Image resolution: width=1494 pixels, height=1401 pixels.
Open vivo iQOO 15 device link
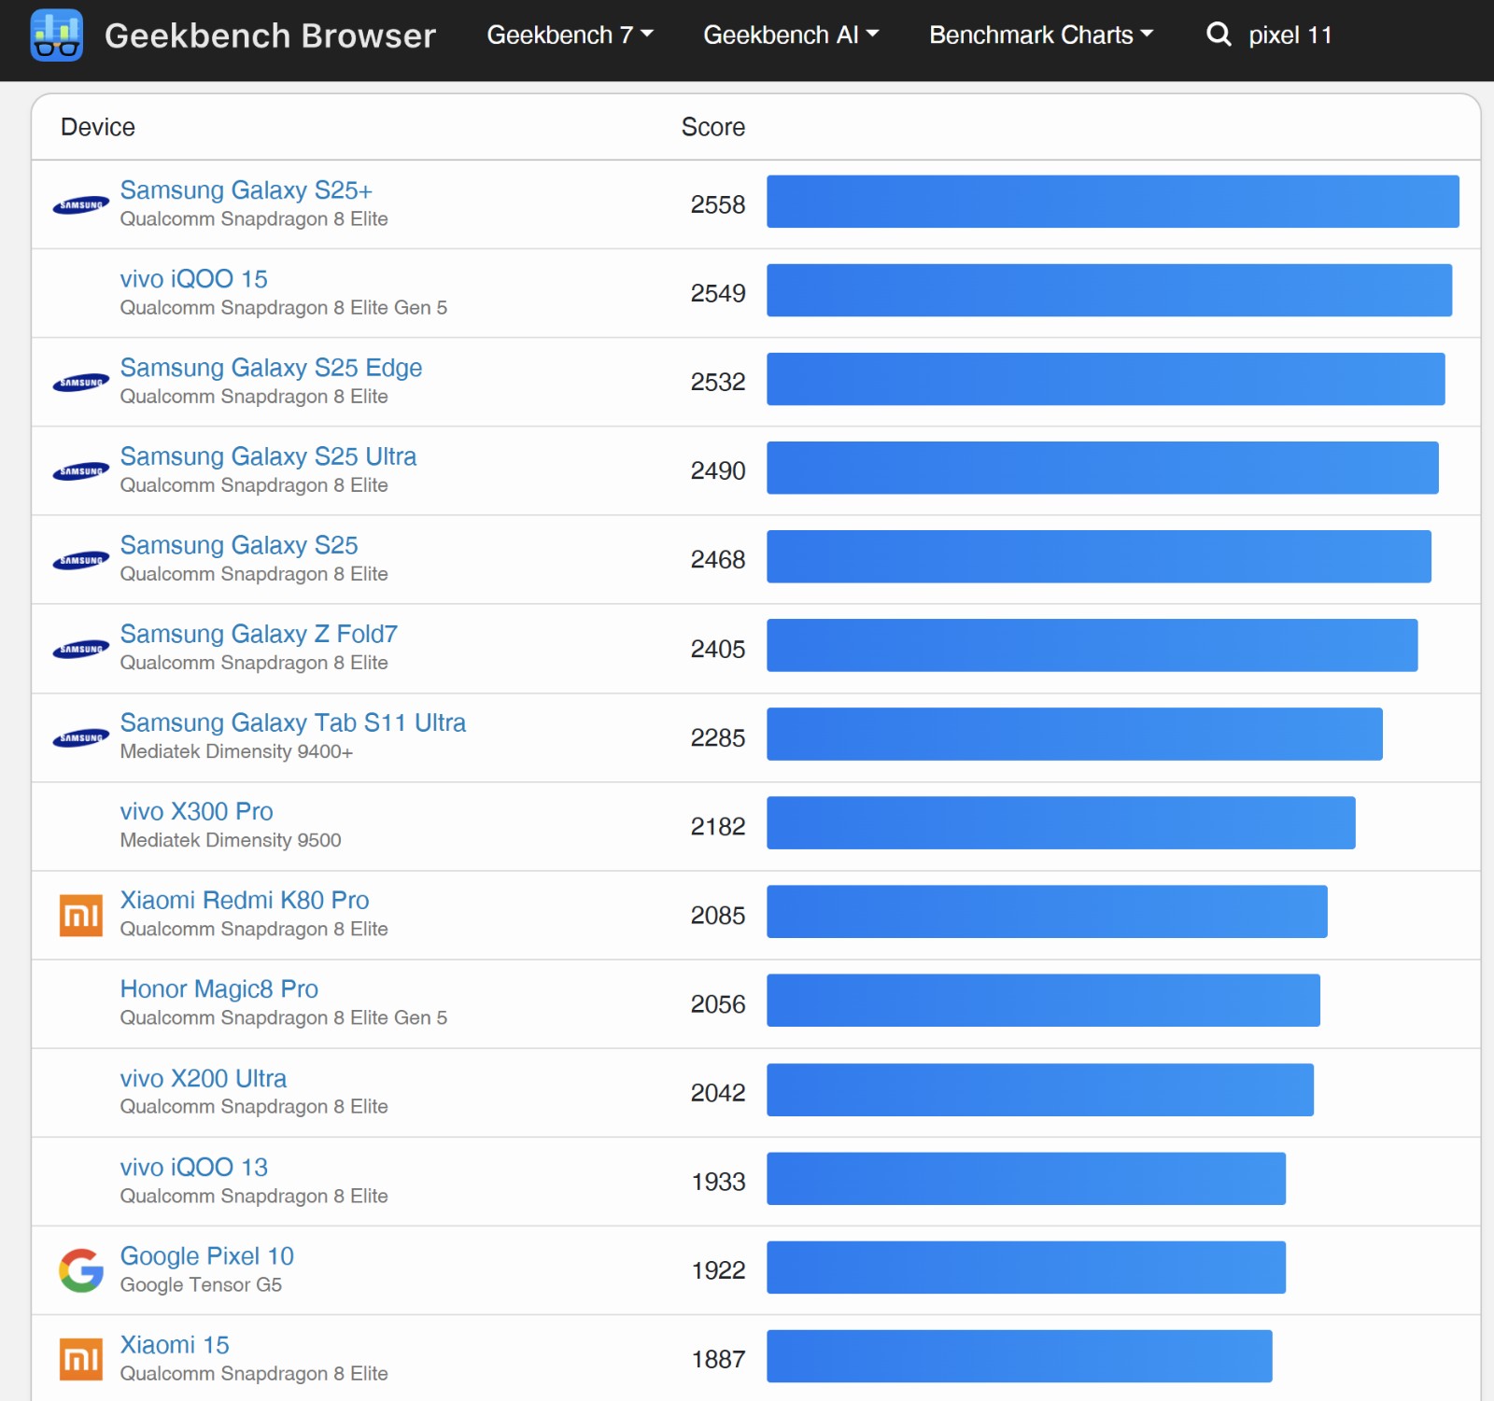(x=194, y=278)
